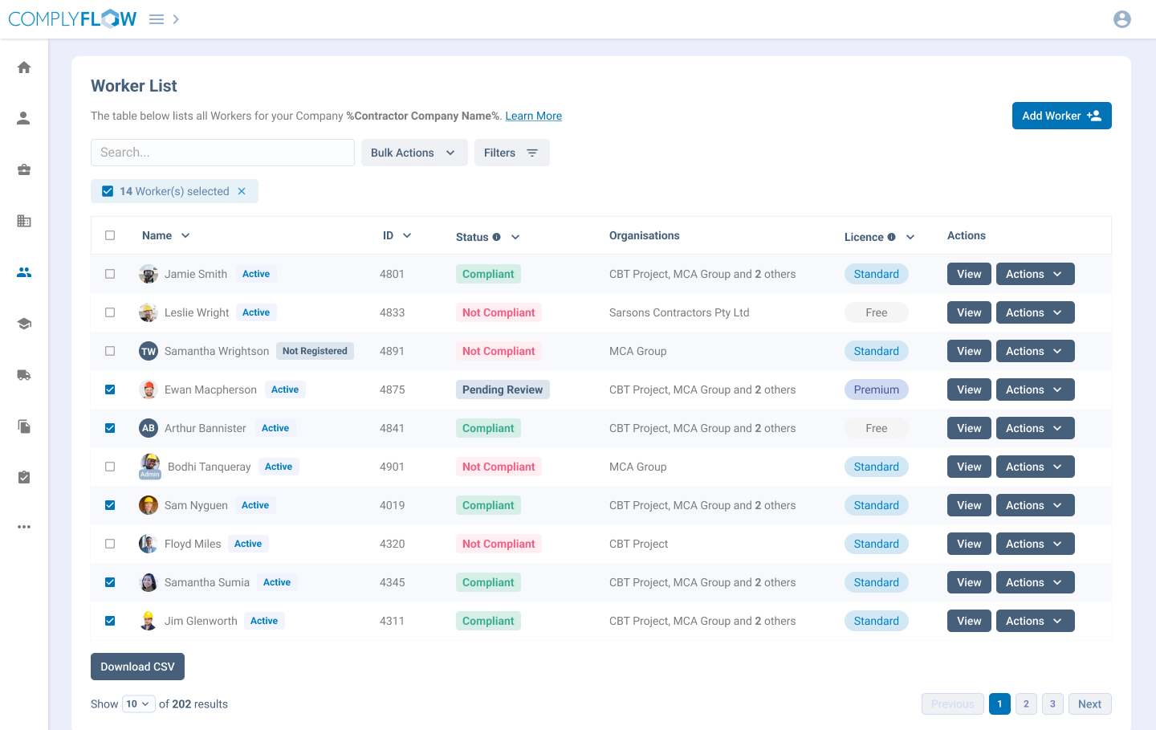1156x730 pixels.
Task: Select the buildings/organisations icon in the sidebar
Action: 24,221
